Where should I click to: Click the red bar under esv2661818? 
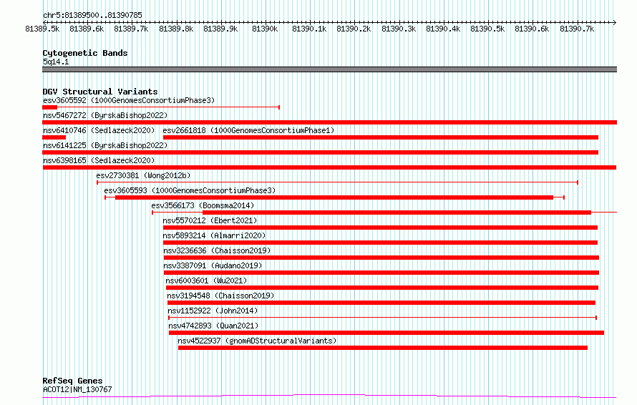pos(381,137)
